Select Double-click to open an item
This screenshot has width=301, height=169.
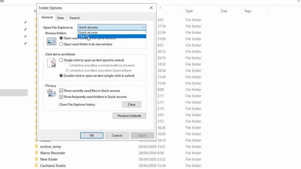[97, 76]
